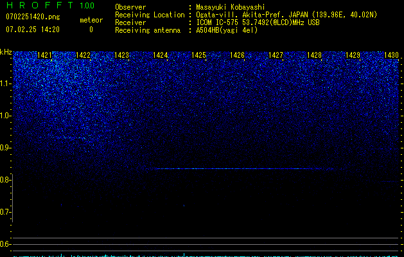Select the filename 0702251420.png
This screenshot has height=257, width=404.
pos(33,17)
